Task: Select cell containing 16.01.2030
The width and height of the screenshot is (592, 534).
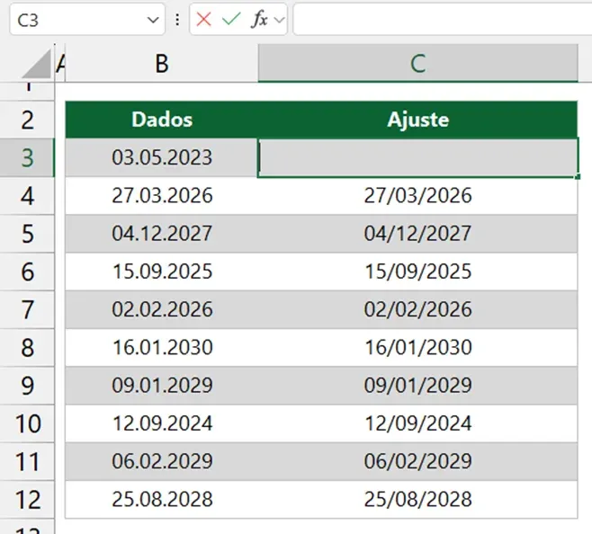Action: click(x=162, y=348)
